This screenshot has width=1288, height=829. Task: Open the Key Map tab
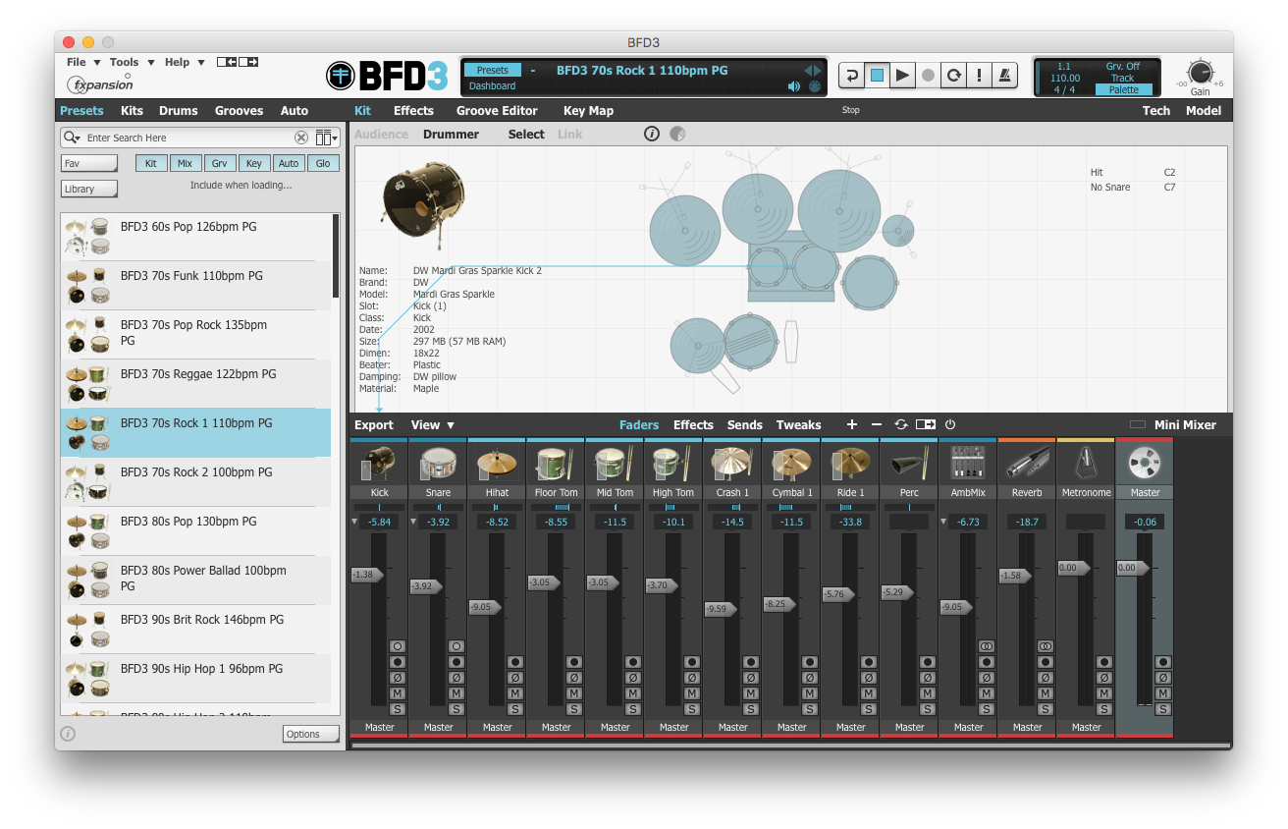tap(588, 111)
